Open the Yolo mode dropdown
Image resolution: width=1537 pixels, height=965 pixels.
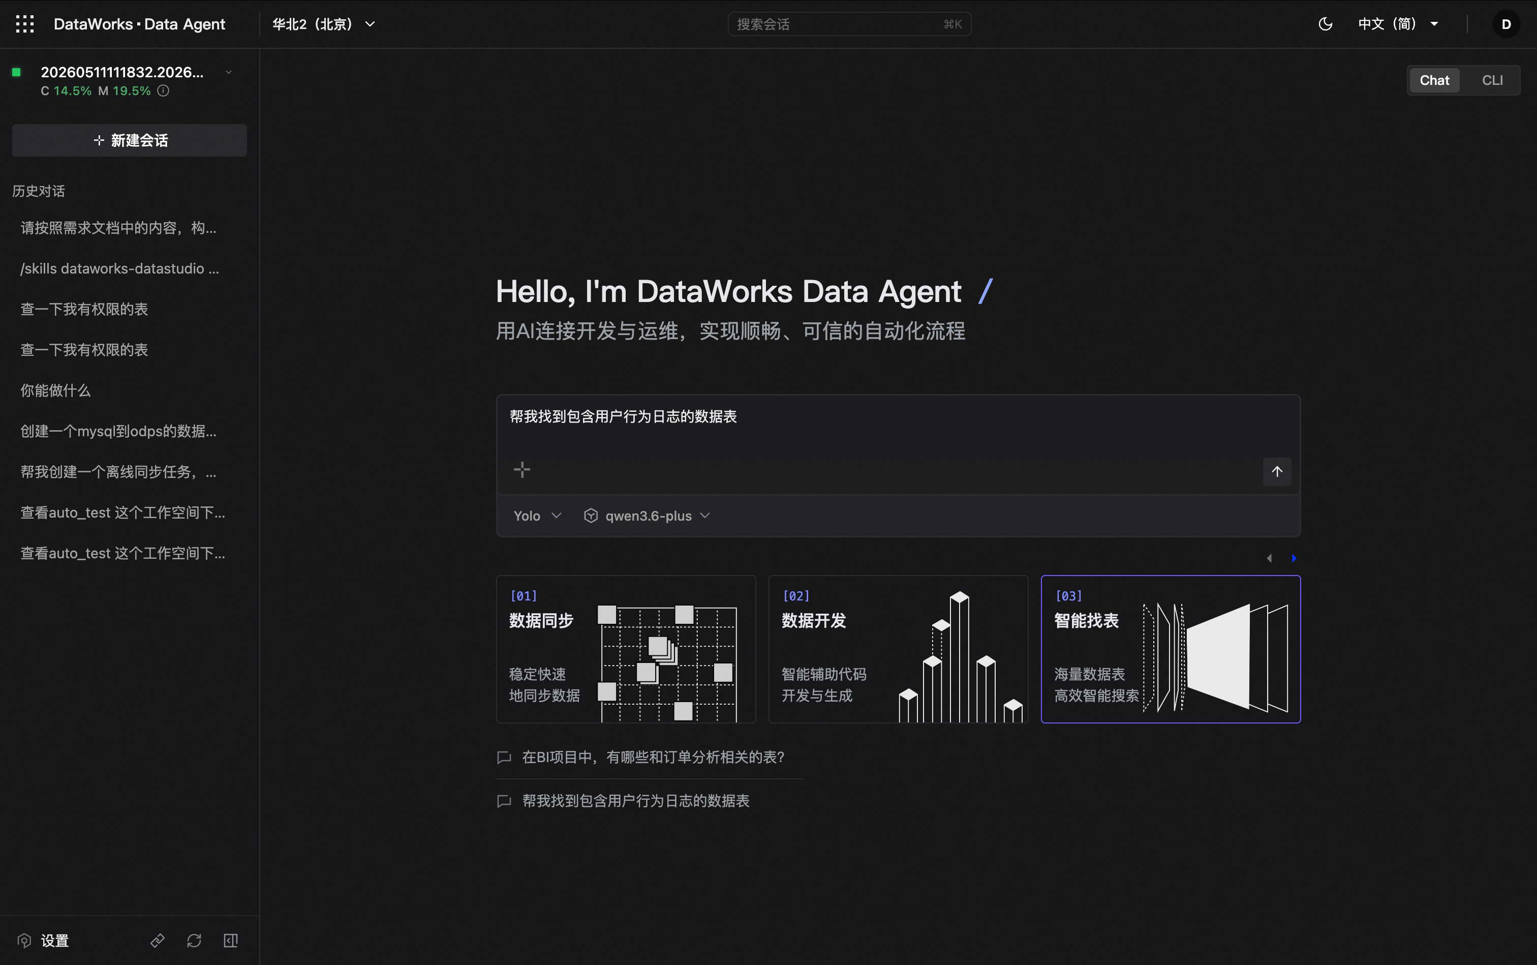click(537, 516)
